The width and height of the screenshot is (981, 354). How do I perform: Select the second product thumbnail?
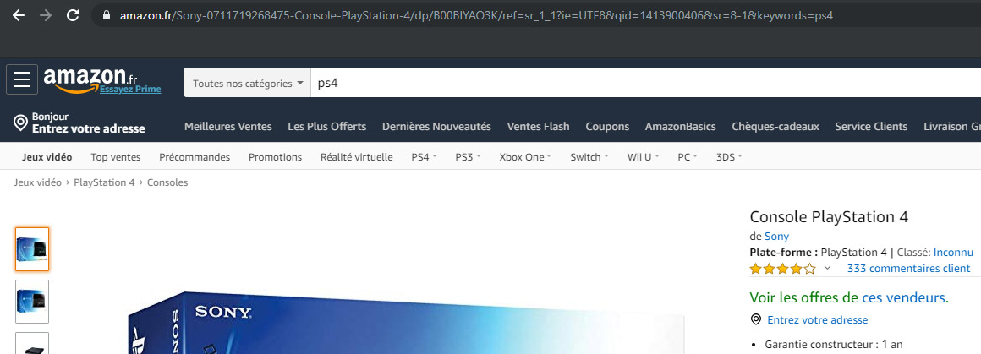tap(32, 302)
